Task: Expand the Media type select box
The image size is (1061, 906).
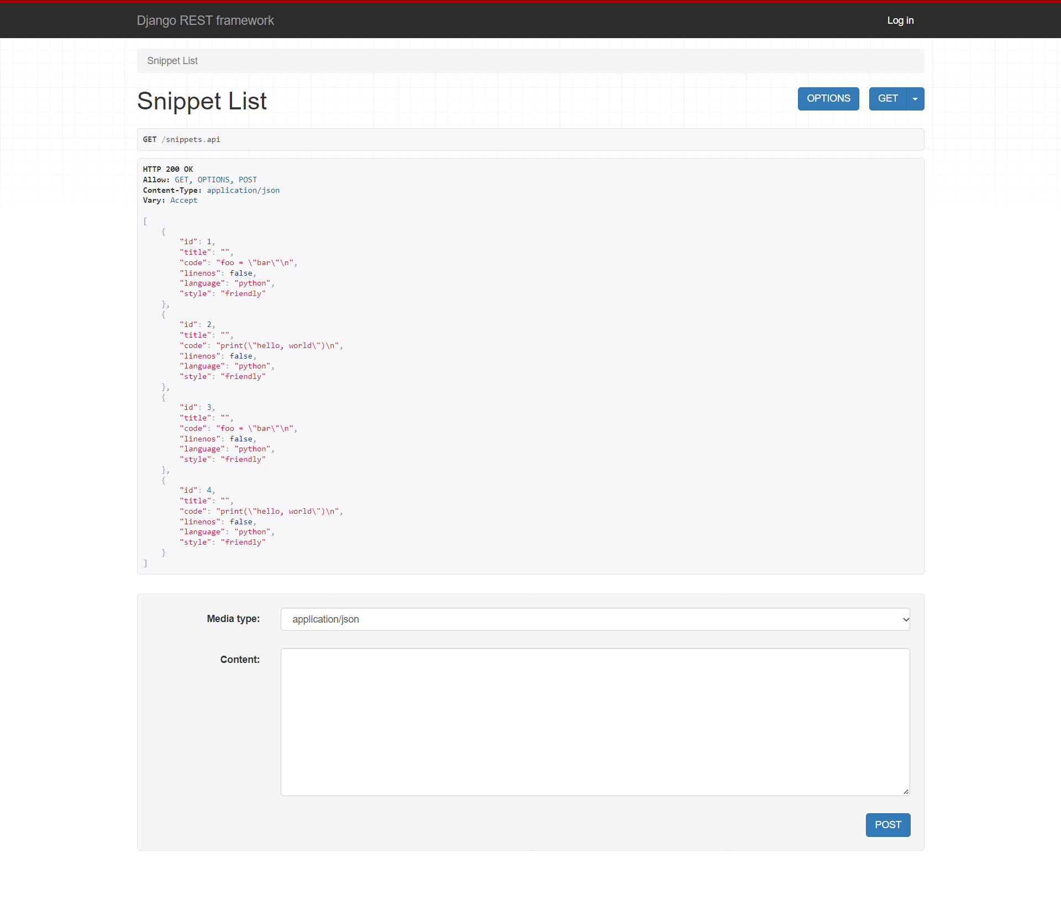Action: coord(595,619)
